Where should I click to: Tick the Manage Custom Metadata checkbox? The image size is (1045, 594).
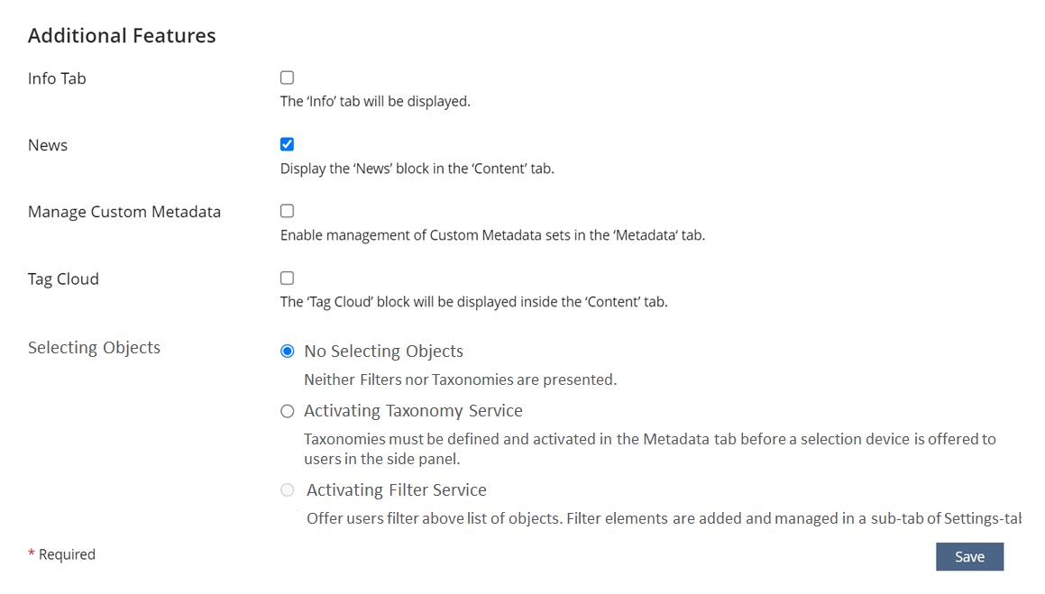[287, 211]
